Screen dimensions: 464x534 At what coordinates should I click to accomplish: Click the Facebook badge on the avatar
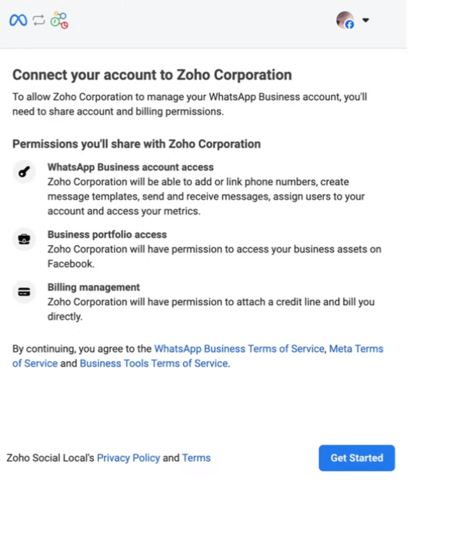[x=350, y=25]
